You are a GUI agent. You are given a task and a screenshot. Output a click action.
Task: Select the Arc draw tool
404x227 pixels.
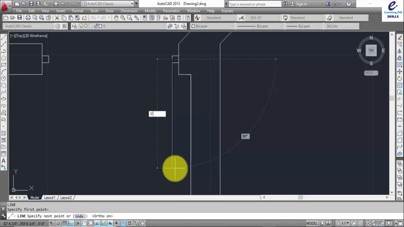(x=4, y=71)
